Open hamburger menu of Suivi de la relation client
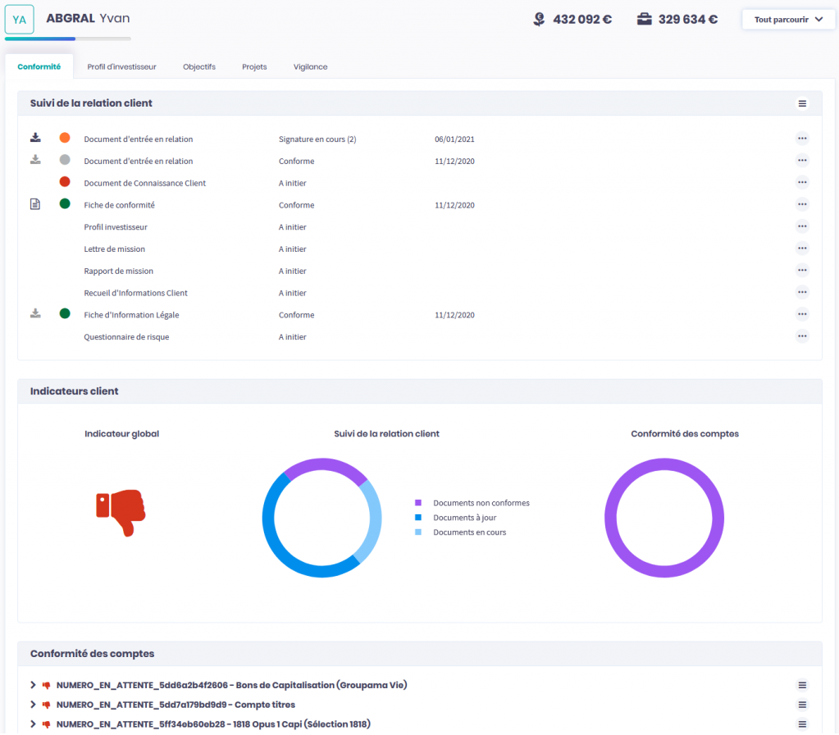The width and height of the screenshot is (839, 735). pyautogui.click(x=802, y=103)
